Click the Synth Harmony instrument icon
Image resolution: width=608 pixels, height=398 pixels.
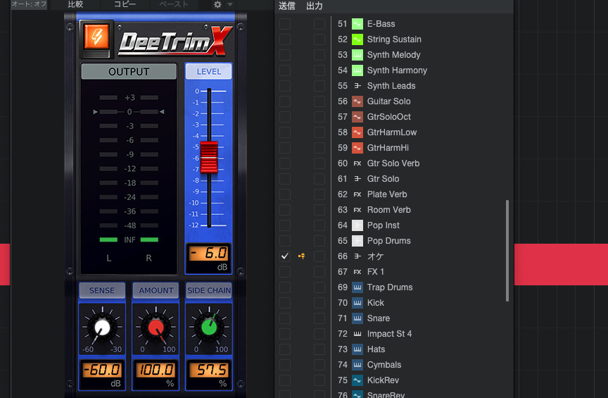(357, 70)
